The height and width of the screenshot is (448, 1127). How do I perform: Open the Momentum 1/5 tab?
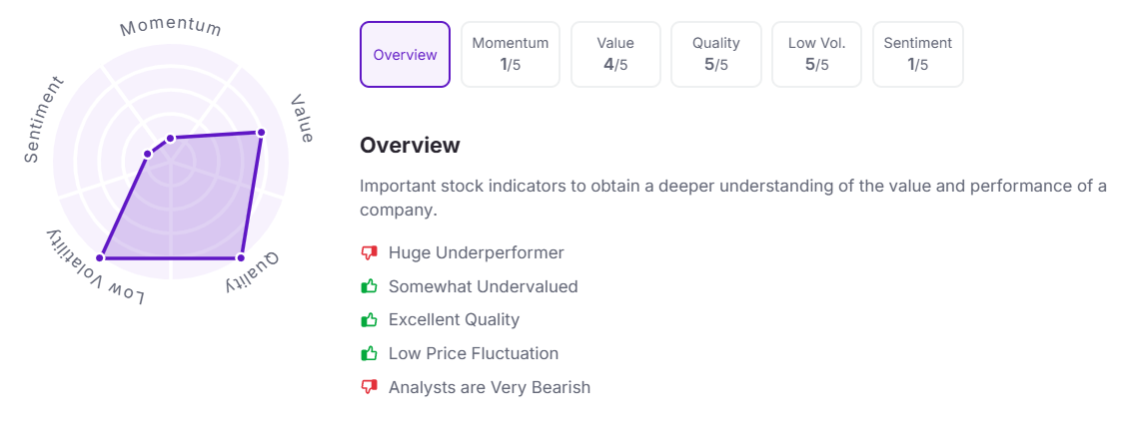point(511,55)
